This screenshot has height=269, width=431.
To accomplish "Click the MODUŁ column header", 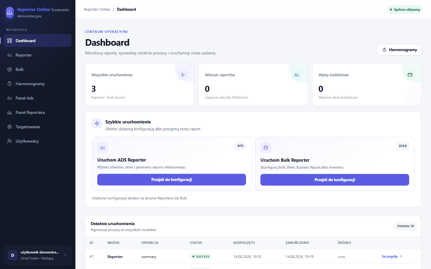I will pyautogui.click(x=114, y=243).
